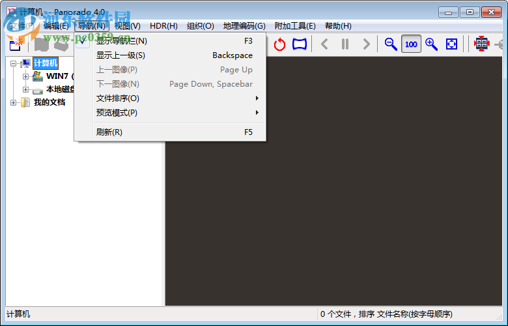
Task: Go to the next image arrow
Action: click(366, 44)
